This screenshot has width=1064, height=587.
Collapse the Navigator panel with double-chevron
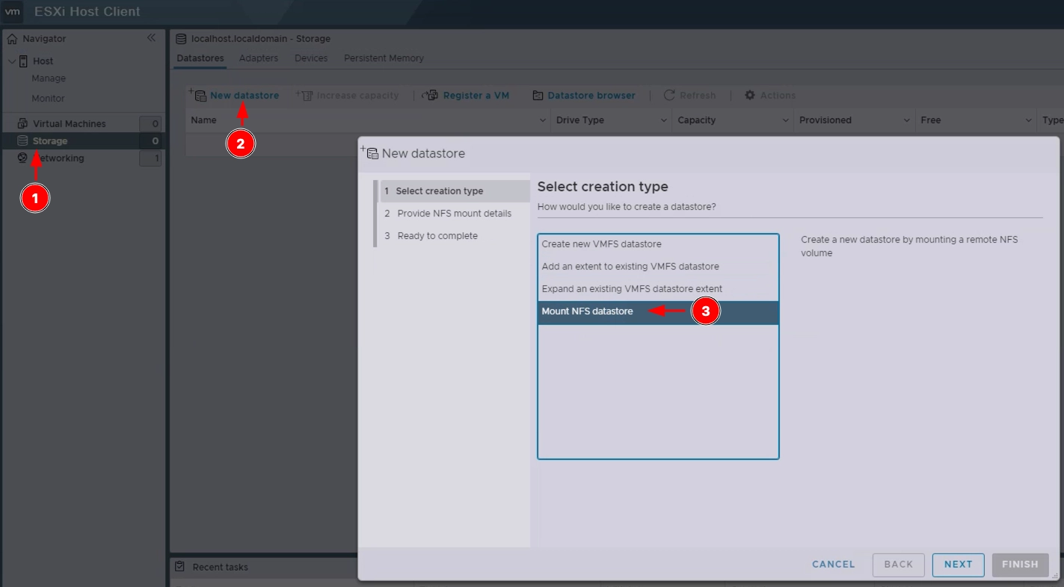click(151, 38)
